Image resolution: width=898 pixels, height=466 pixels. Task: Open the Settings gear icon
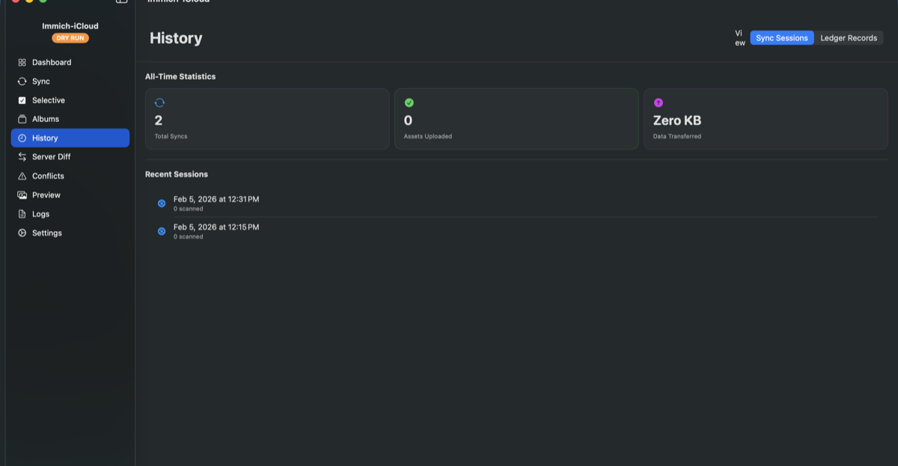(x=22, y=233)
